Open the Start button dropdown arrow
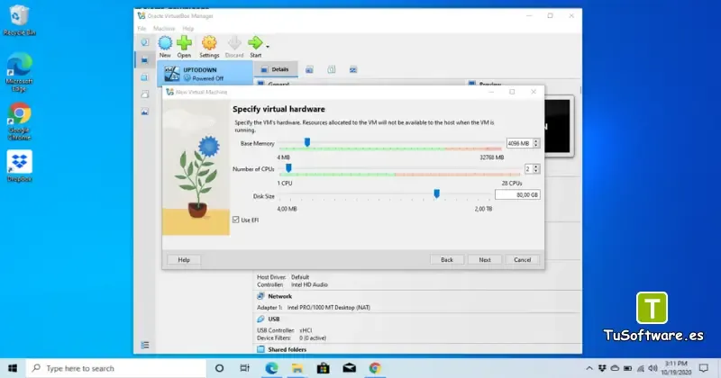The height and width of the screenshot is (378, 721). 267,47
